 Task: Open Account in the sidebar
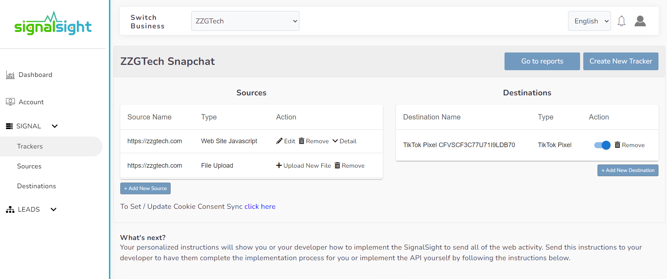pos(31,102)
